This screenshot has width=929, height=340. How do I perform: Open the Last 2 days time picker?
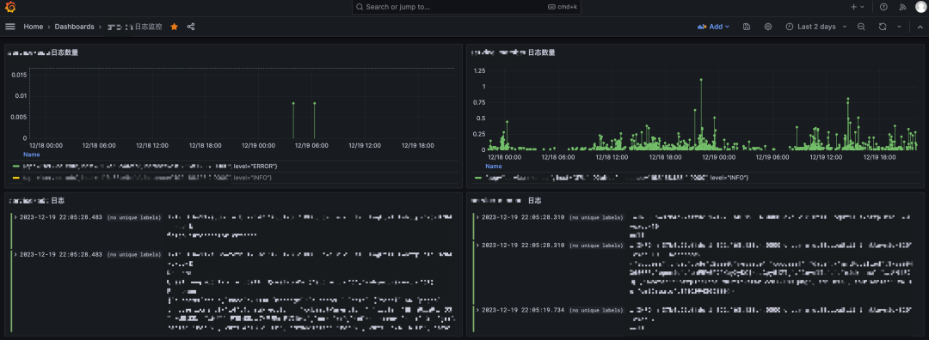815,27
